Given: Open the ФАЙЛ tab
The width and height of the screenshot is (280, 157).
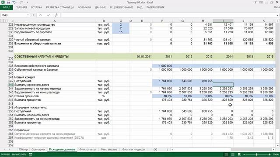Looking at the screenshot, I should click(7, 7).
